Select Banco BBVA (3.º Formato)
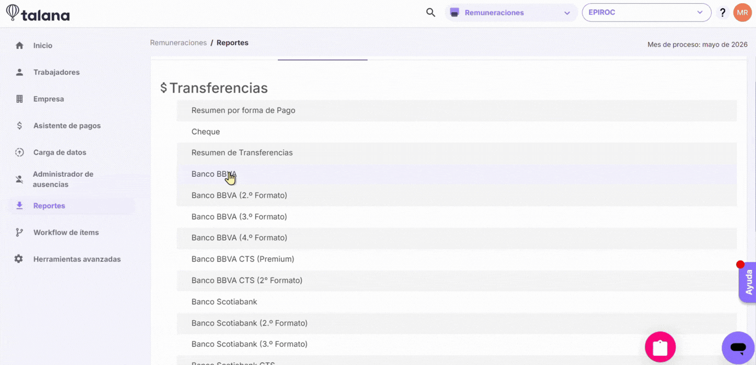This screenshot has width=756, height=365. tap(456, 217)
